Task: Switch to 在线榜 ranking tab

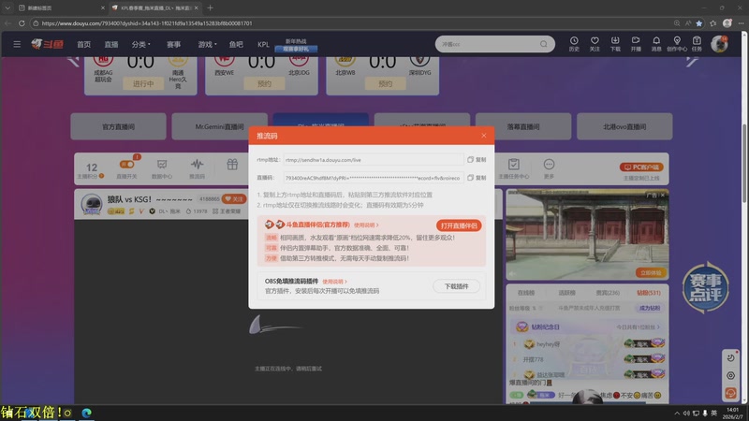Action: coord(526,293)
